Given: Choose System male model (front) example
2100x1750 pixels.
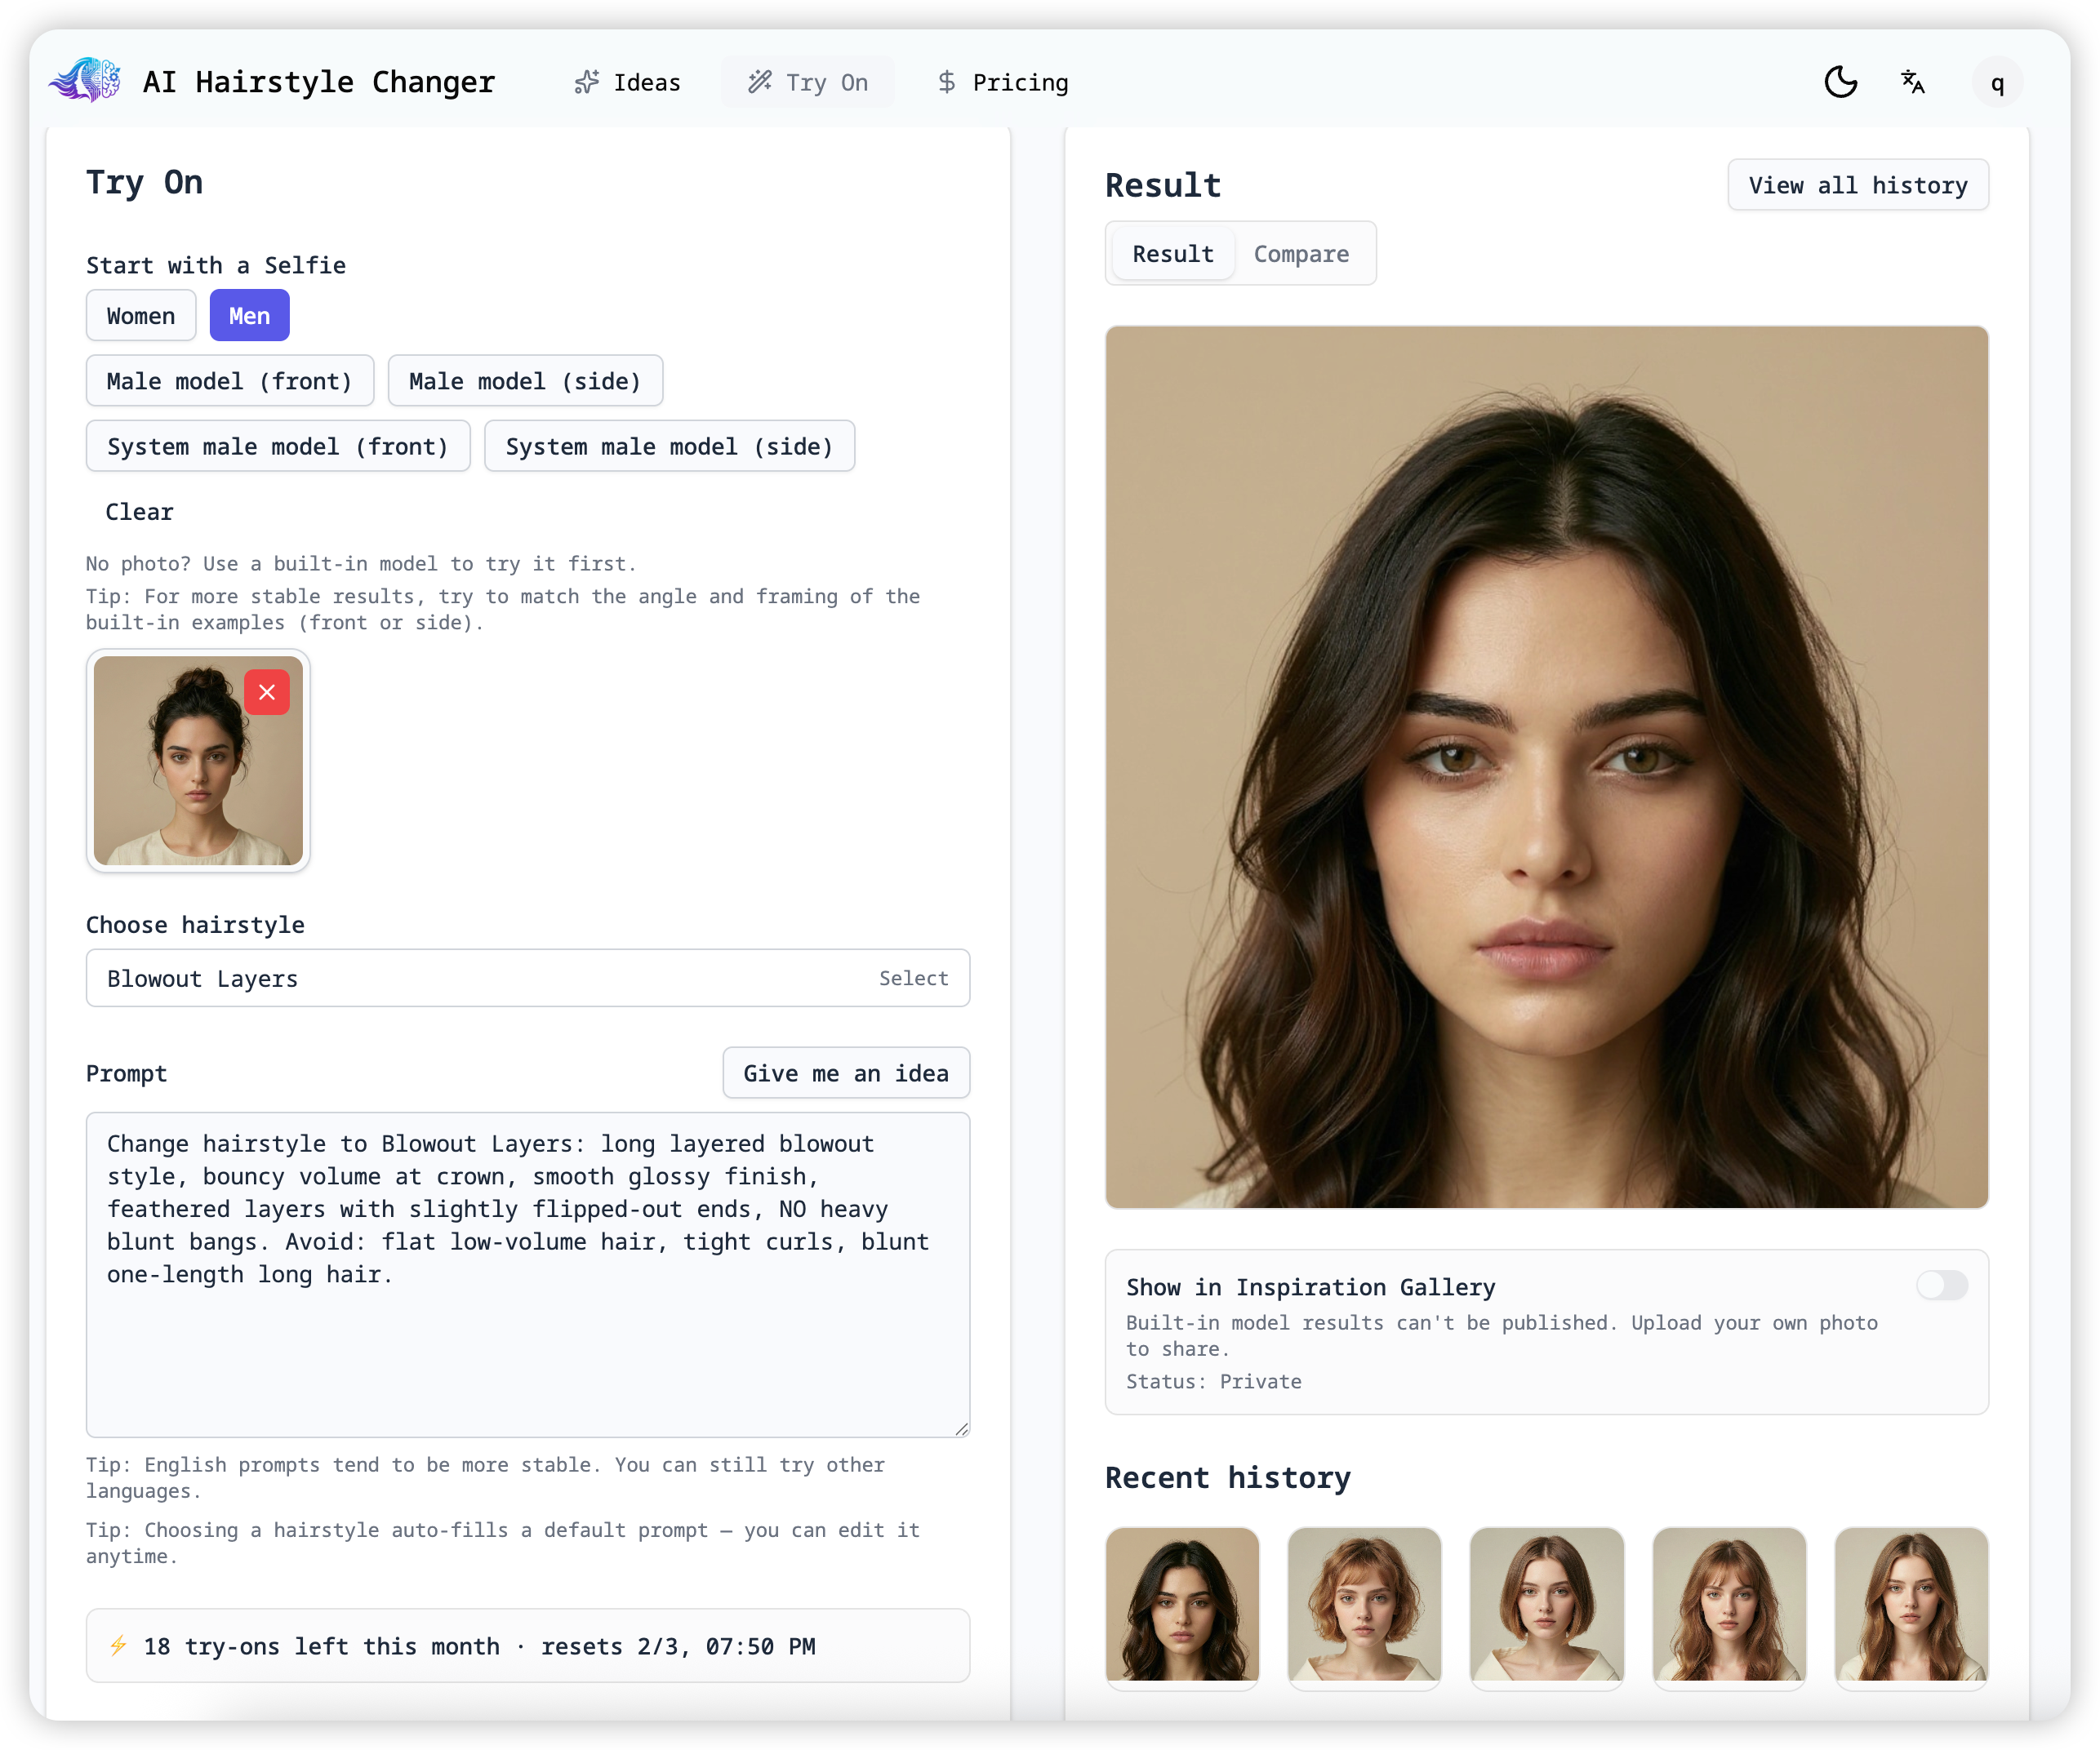Looking at the screenshot, I should point(278,446).
